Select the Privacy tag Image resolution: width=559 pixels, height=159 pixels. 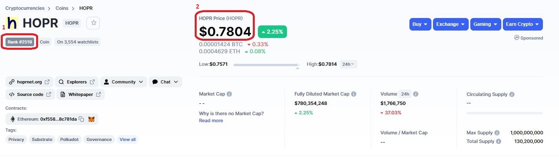[16, 139]
